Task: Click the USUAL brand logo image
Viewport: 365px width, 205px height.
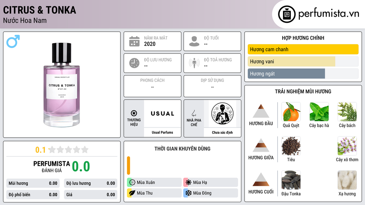Action: (163, 114)
